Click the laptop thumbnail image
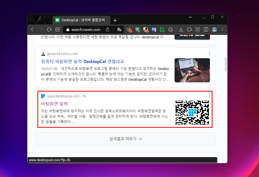This screenshot has width=259, height=177. point(192,70)
